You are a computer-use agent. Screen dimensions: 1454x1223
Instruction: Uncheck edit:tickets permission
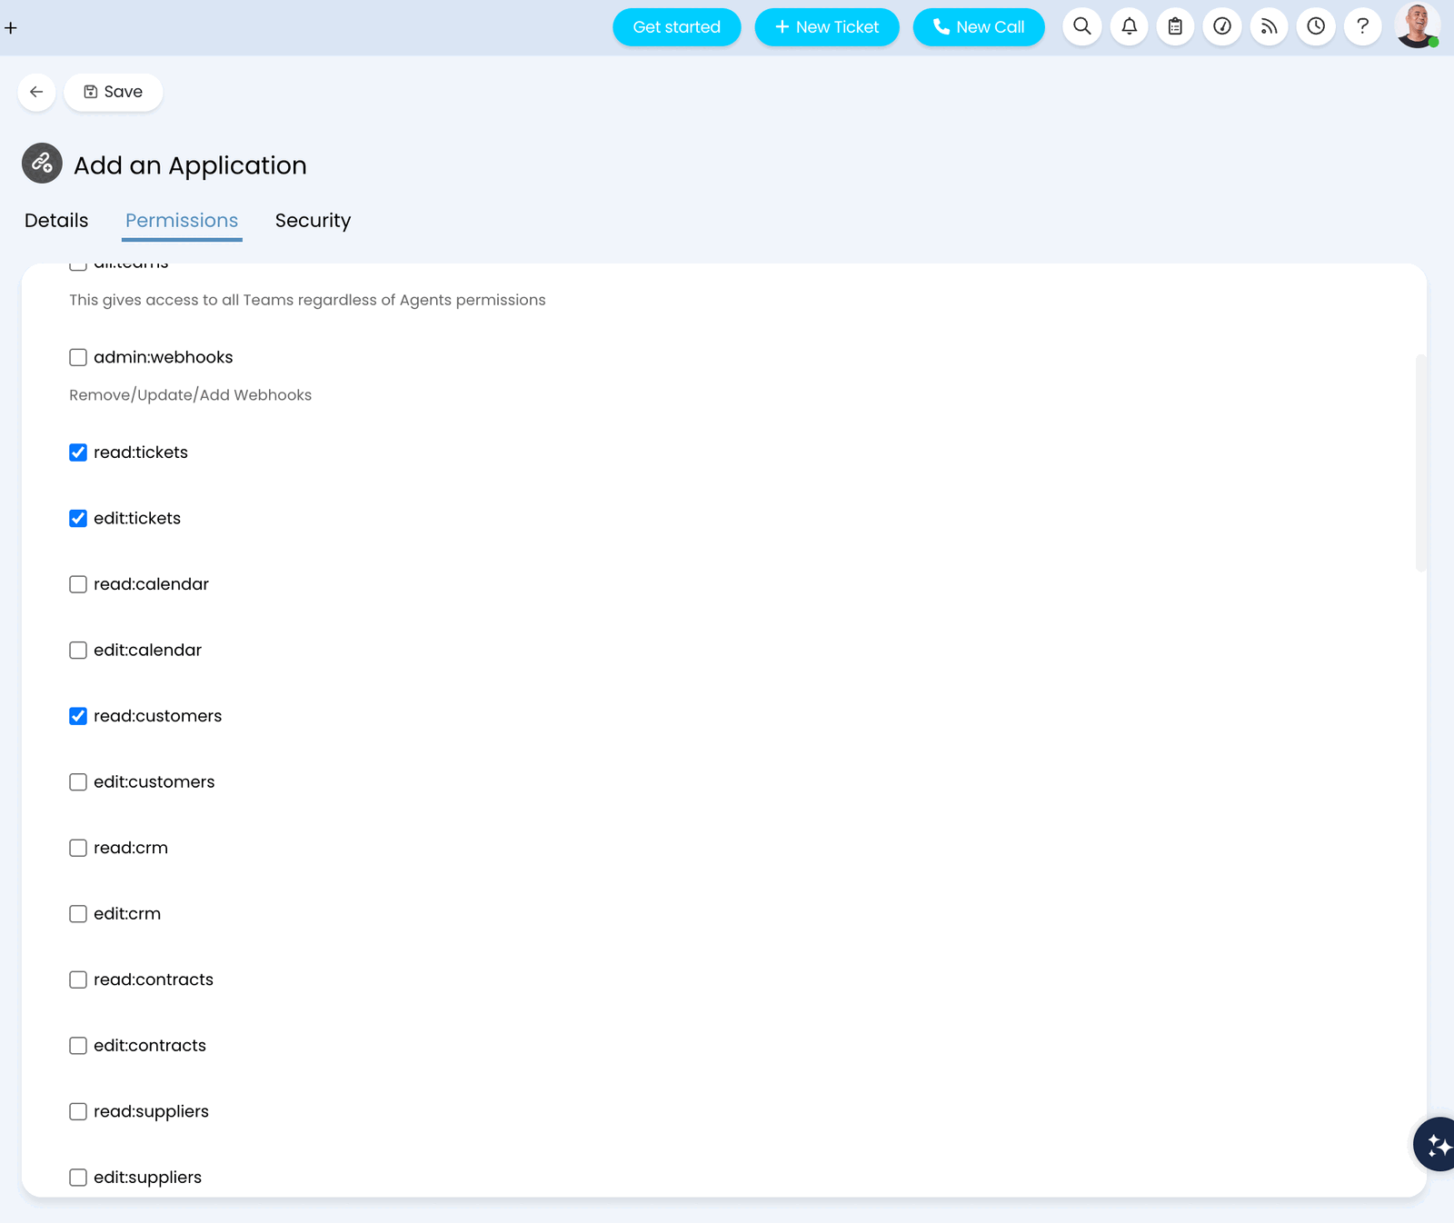pyautogui.click(x=78, y=518)
